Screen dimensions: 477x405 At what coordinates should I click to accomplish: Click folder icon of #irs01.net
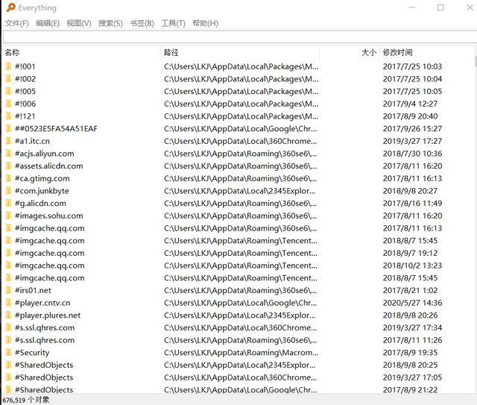pos(9,290)
